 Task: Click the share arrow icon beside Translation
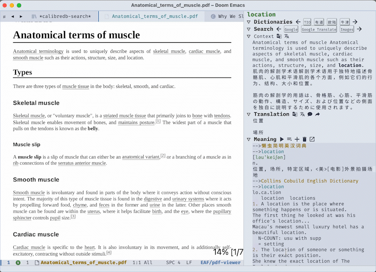click(317, 114)
